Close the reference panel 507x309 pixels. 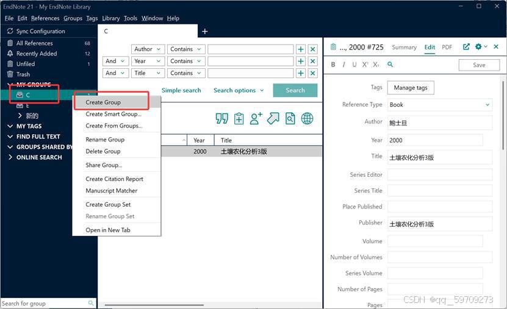coord(496,47)
